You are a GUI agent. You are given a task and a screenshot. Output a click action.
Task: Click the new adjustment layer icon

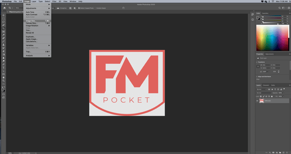(x=277, y=152)
